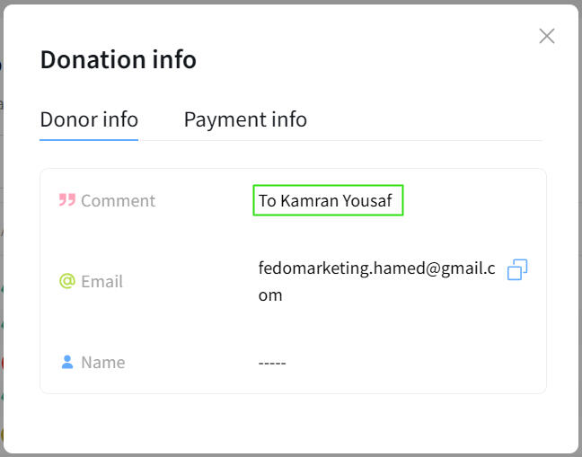The height and width of the screenshot is (457, 582).
Task: Click the fedomarketing.hamed email address text
Action: [x=376, y=268]
